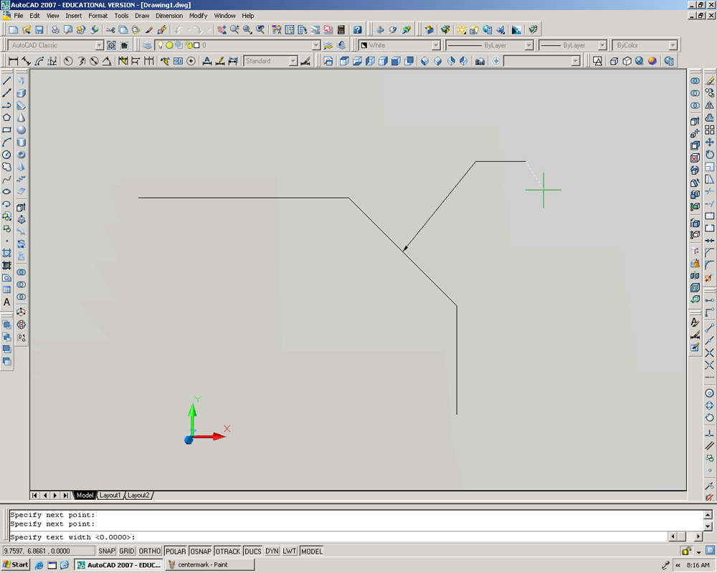Image resolution: width=717 pixels, height=573 pixels.
Task: Open the AutoCAD Classic workspace dropdown
Action: pos(100,44)
